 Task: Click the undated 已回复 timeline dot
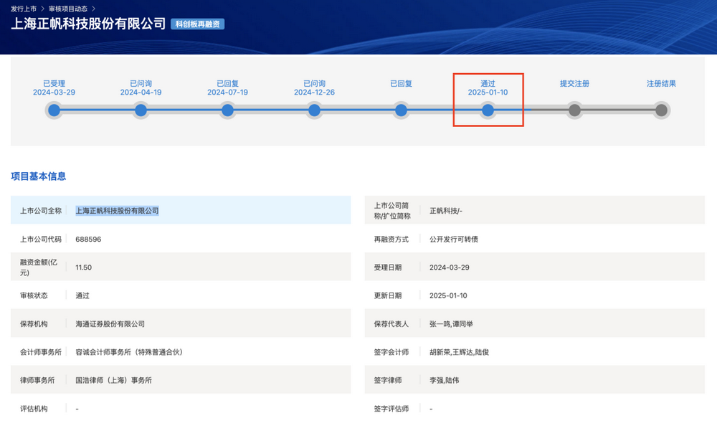401,110
